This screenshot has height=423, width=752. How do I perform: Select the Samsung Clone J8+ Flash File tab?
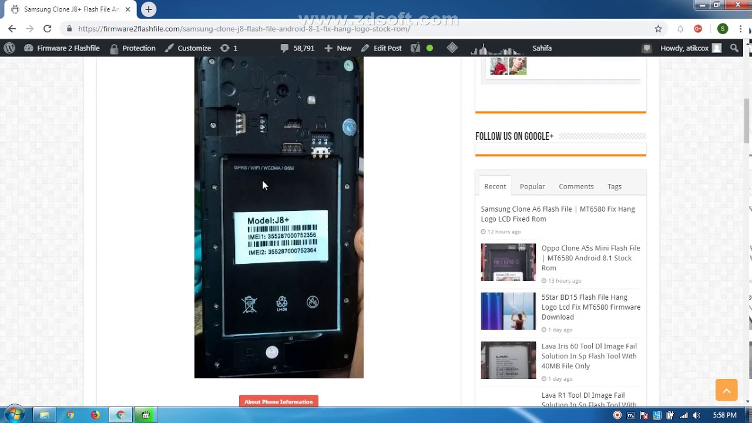70,9
